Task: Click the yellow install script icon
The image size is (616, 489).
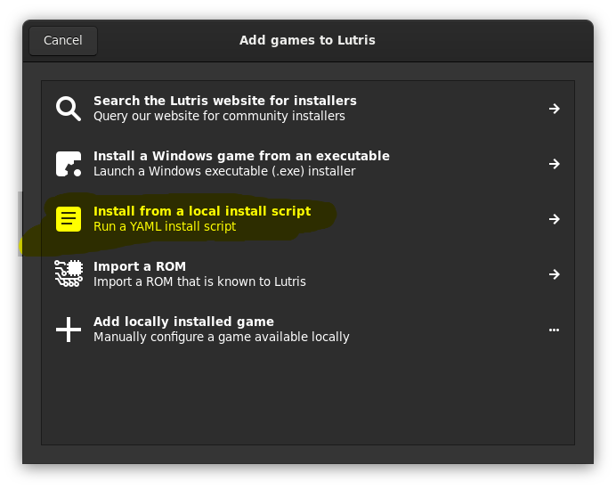Action: 69,219
